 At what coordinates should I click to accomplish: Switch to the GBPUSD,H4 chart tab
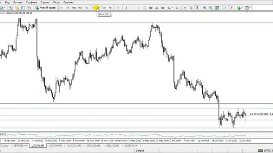pyautogui.click(x=20, y=145)
